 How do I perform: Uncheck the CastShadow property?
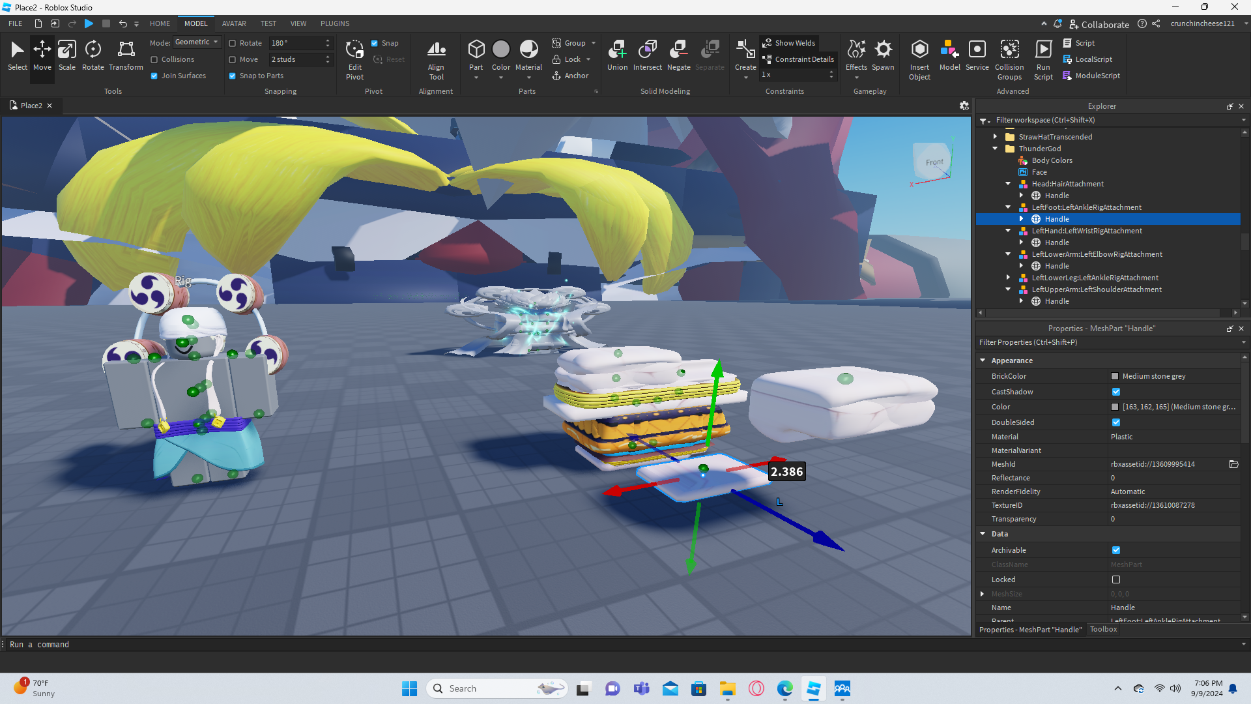pyautogui.click(x=1116, y=392)
